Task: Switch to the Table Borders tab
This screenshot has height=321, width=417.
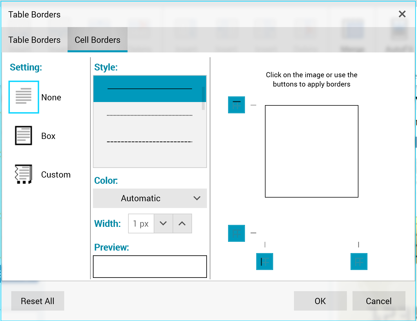Action: point(34,40)
